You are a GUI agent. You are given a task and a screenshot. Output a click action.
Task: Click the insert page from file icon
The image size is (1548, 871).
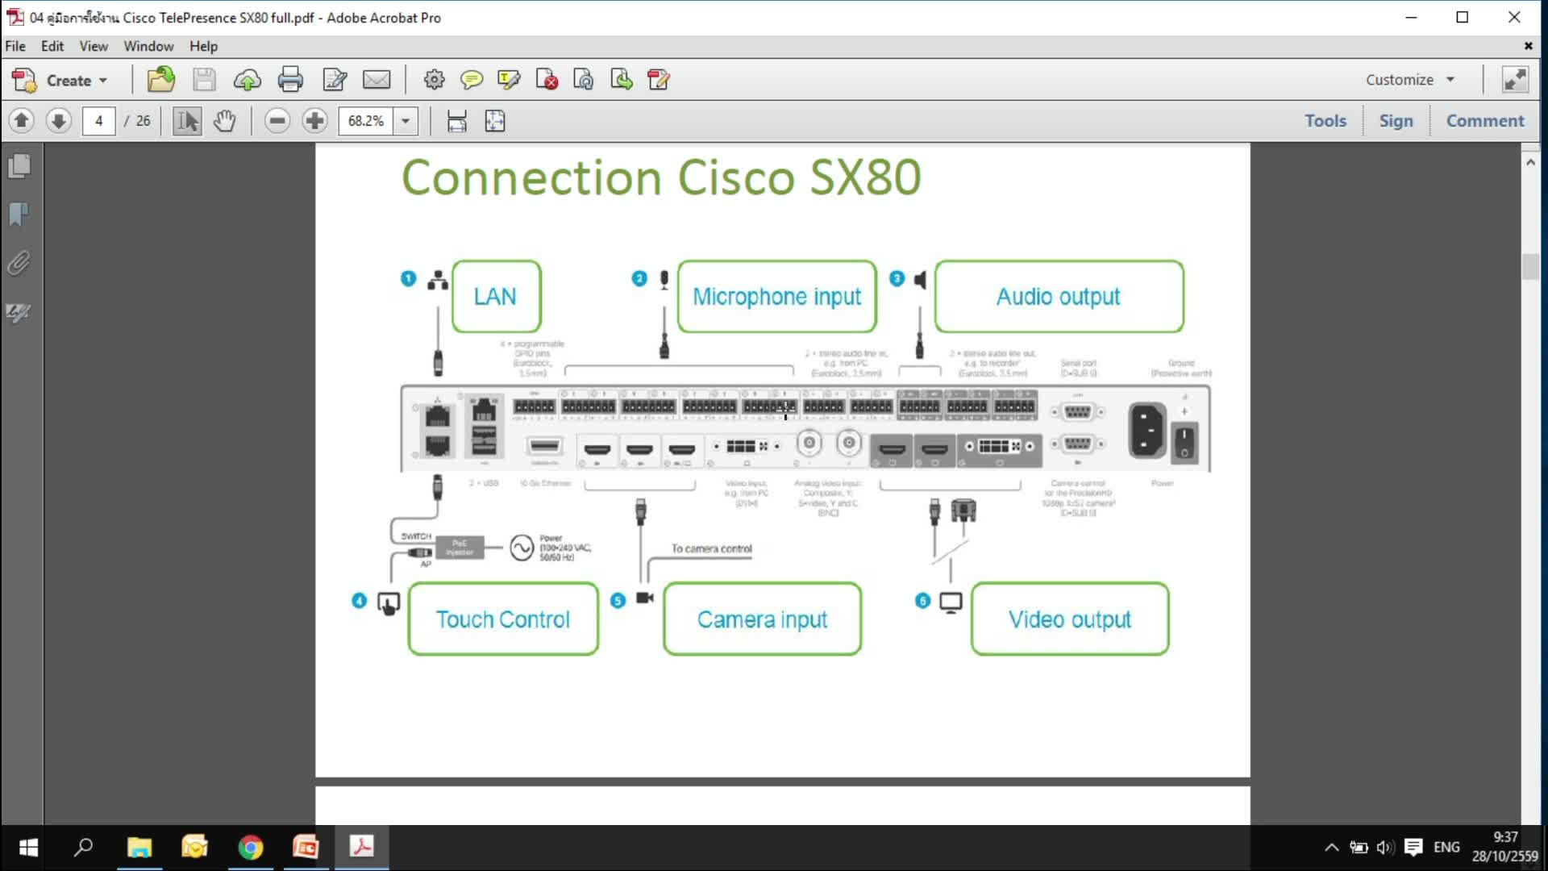point(659,80)
